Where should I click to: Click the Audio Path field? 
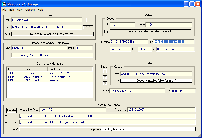[x=107, y=122]
